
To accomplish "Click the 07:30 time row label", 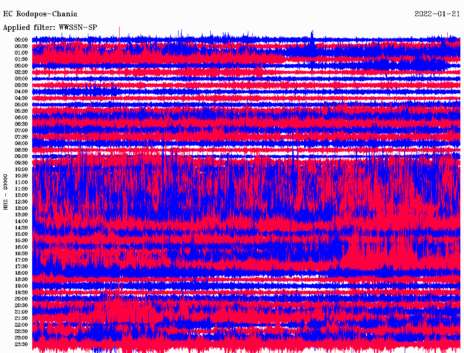I will (21, 137).
